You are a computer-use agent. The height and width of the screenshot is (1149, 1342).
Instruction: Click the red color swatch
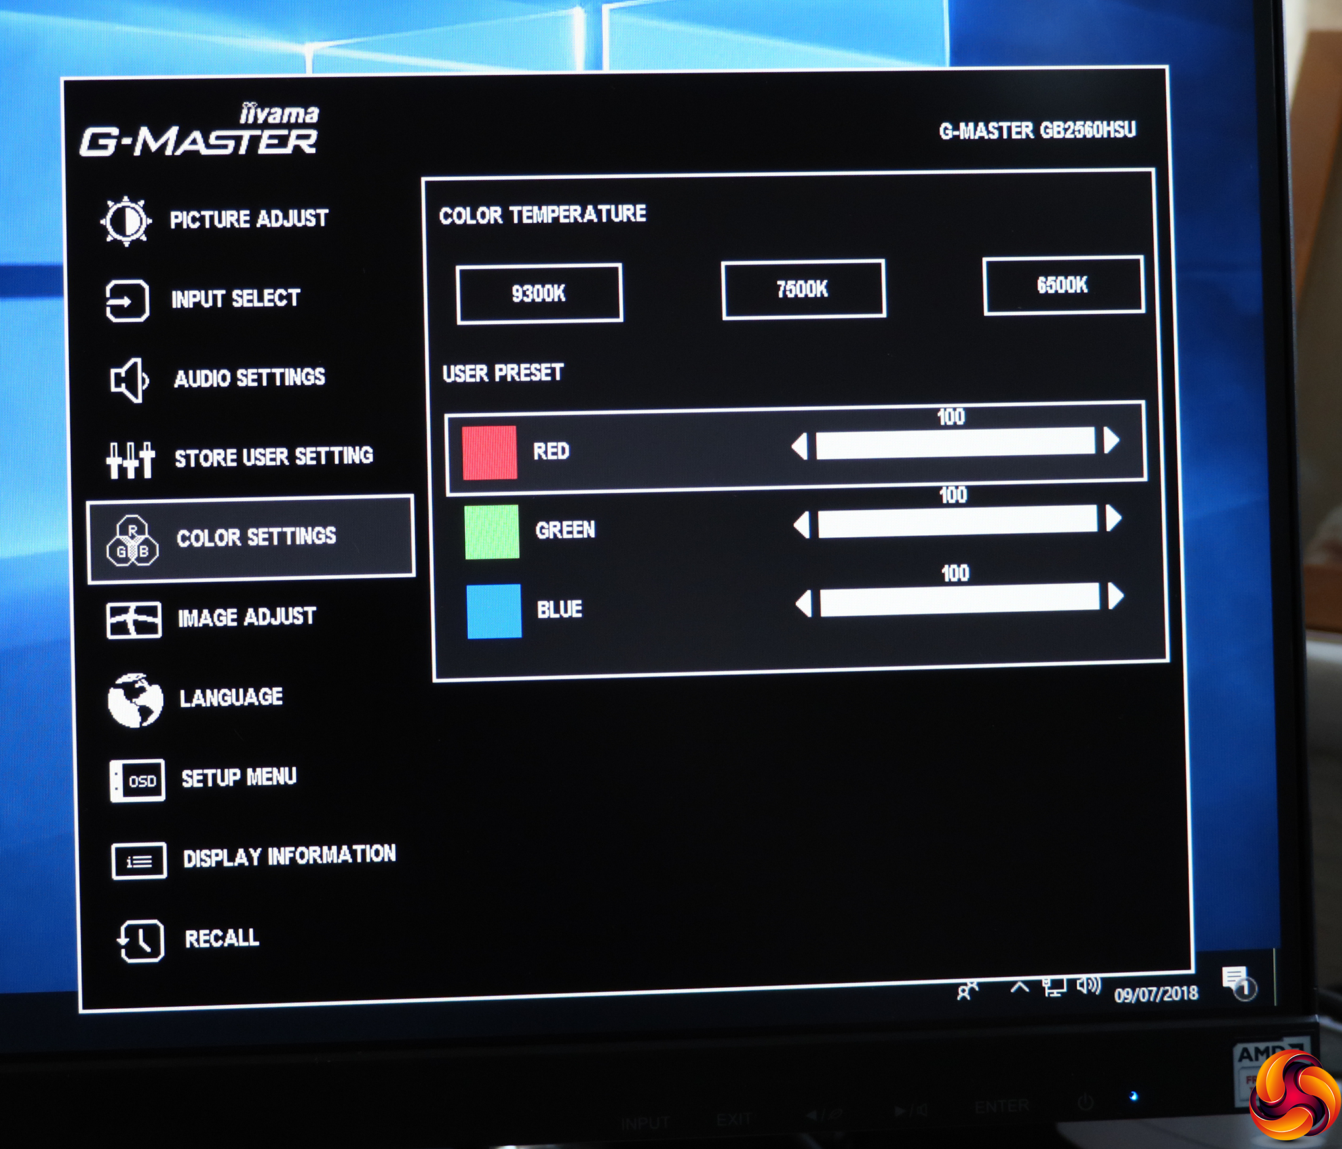pos(489,453)
